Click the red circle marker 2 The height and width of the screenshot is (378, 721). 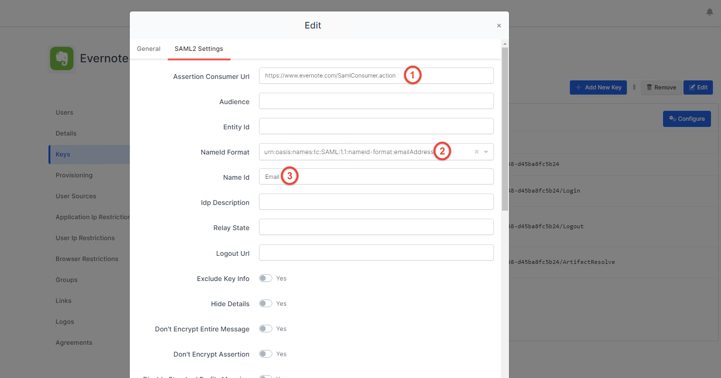442,152
